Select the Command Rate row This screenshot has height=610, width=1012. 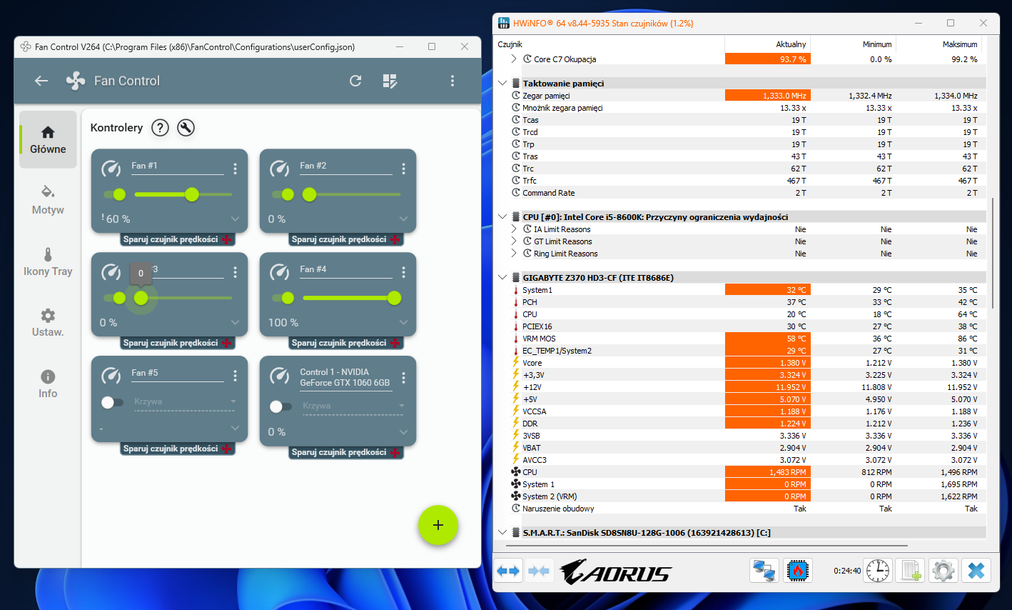coord(744,193)
